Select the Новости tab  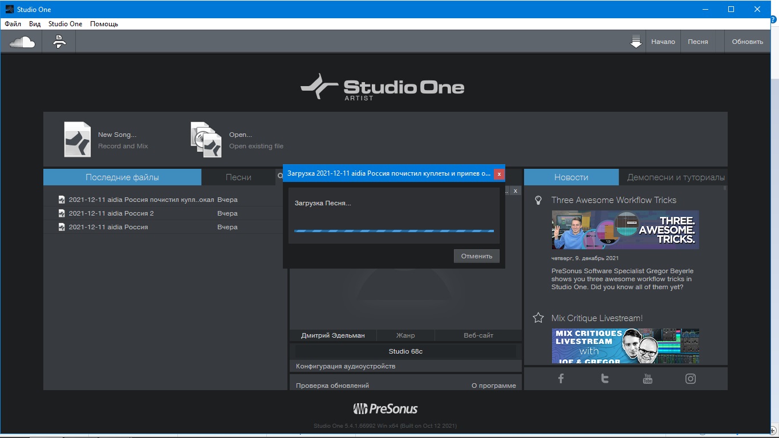pos(571,177)
